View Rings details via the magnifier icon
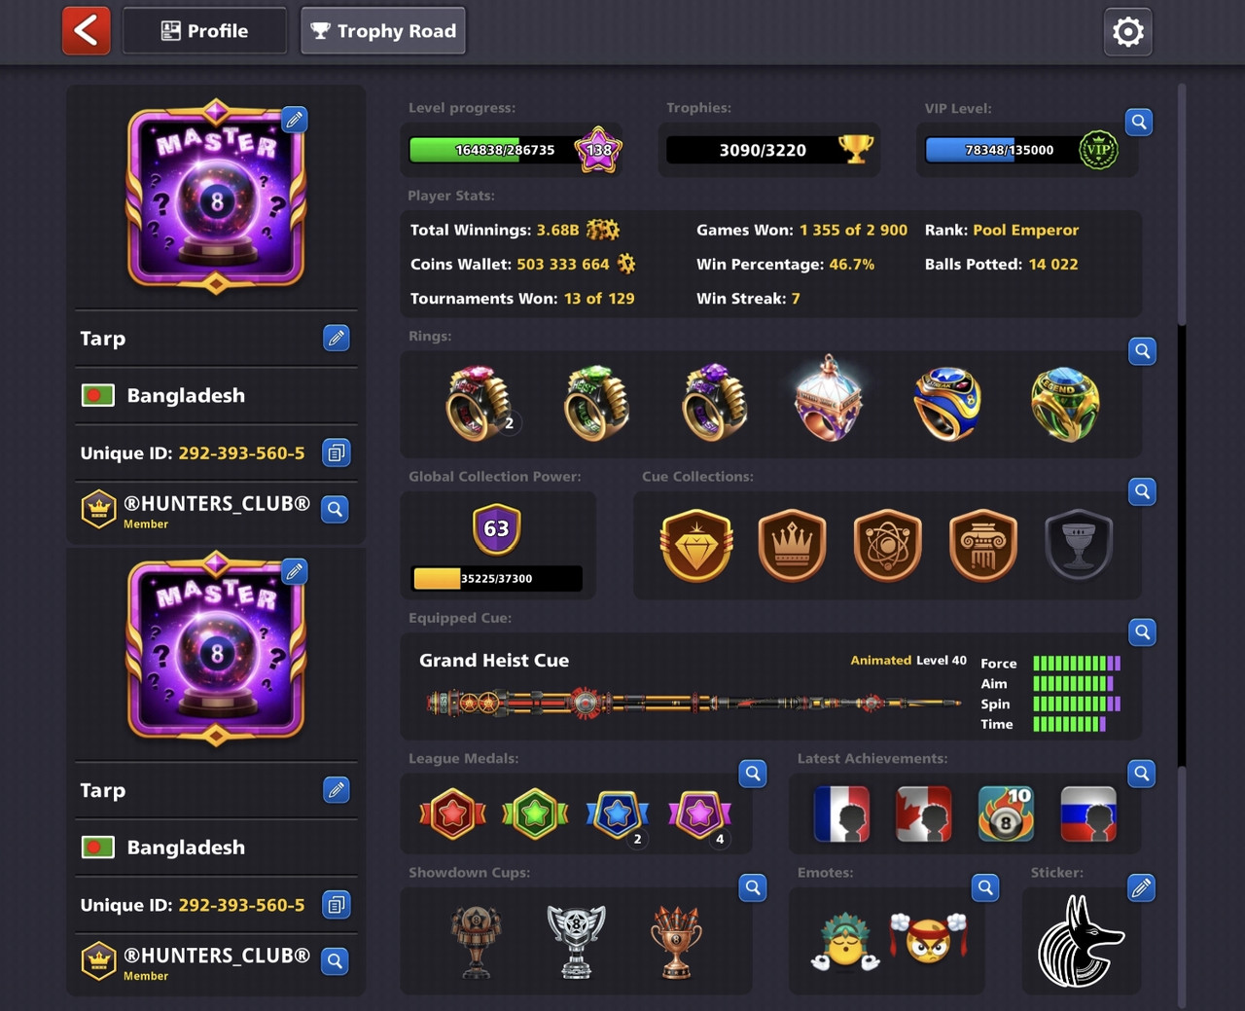1245x1011 pixels. [1143, 351]
